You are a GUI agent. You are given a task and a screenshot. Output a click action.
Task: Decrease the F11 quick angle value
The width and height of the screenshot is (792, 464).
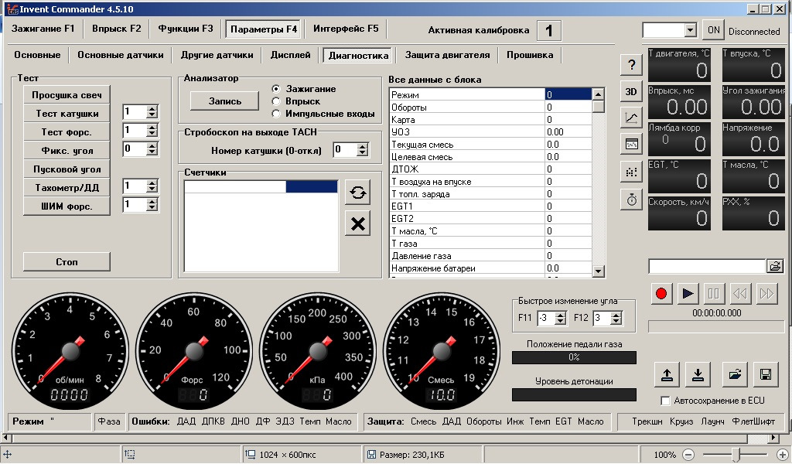[561, 321]
